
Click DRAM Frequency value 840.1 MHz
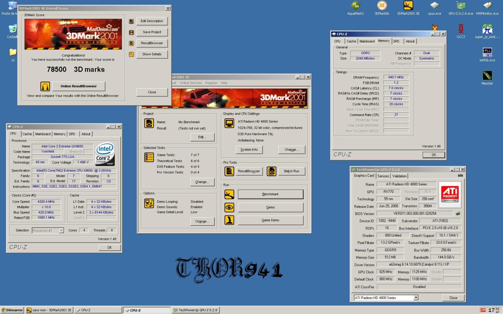click(x=396, y=77)
